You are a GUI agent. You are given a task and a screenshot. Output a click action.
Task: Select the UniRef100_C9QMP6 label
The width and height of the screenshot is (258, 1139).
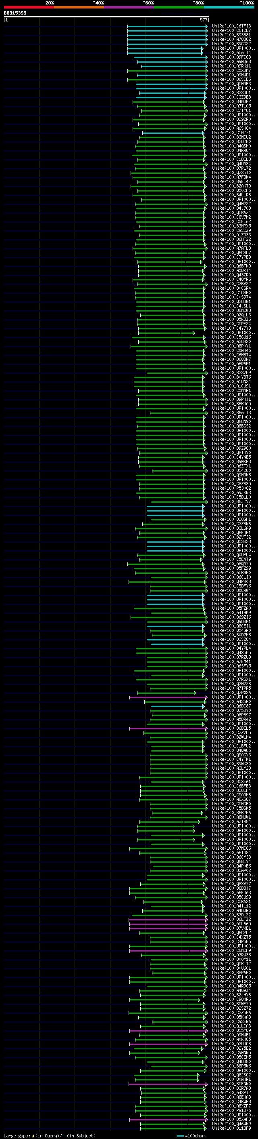(231, 999)
